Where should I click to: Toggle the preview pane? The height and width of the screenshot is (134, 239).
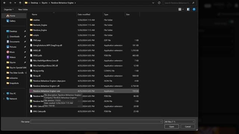coord(188,9)
